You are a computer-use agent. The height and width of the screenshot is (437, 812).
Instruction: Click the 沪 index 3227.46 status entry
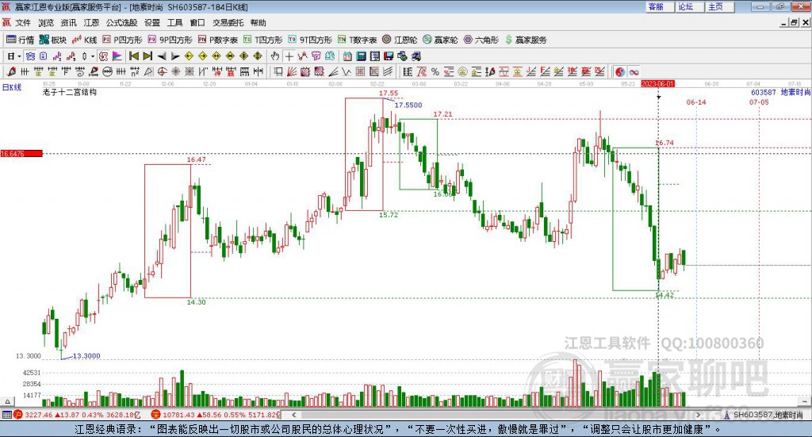click(78, 415)
